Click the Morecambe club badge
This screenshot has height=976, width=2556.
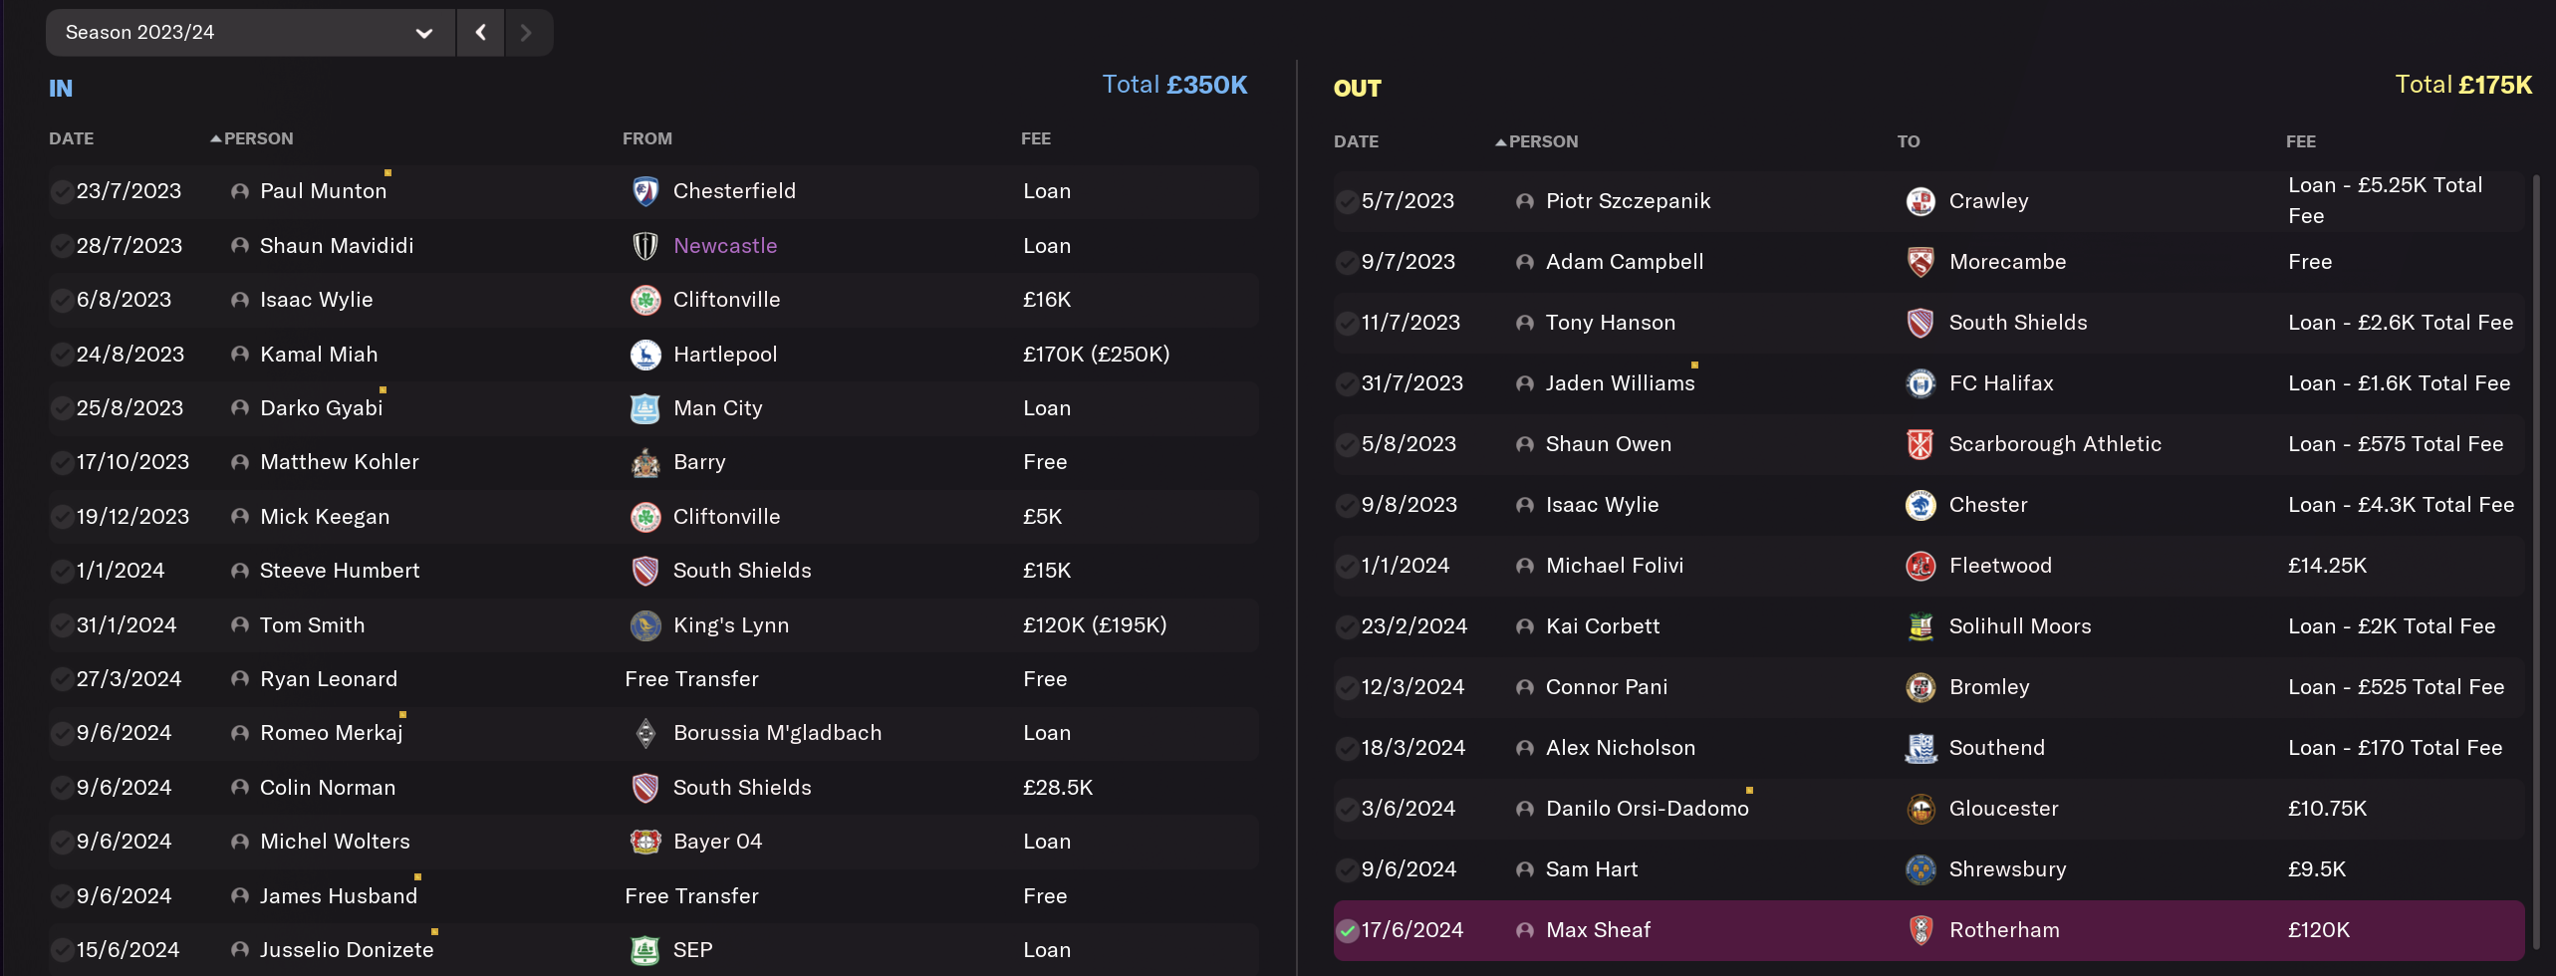click(1920, 262)
